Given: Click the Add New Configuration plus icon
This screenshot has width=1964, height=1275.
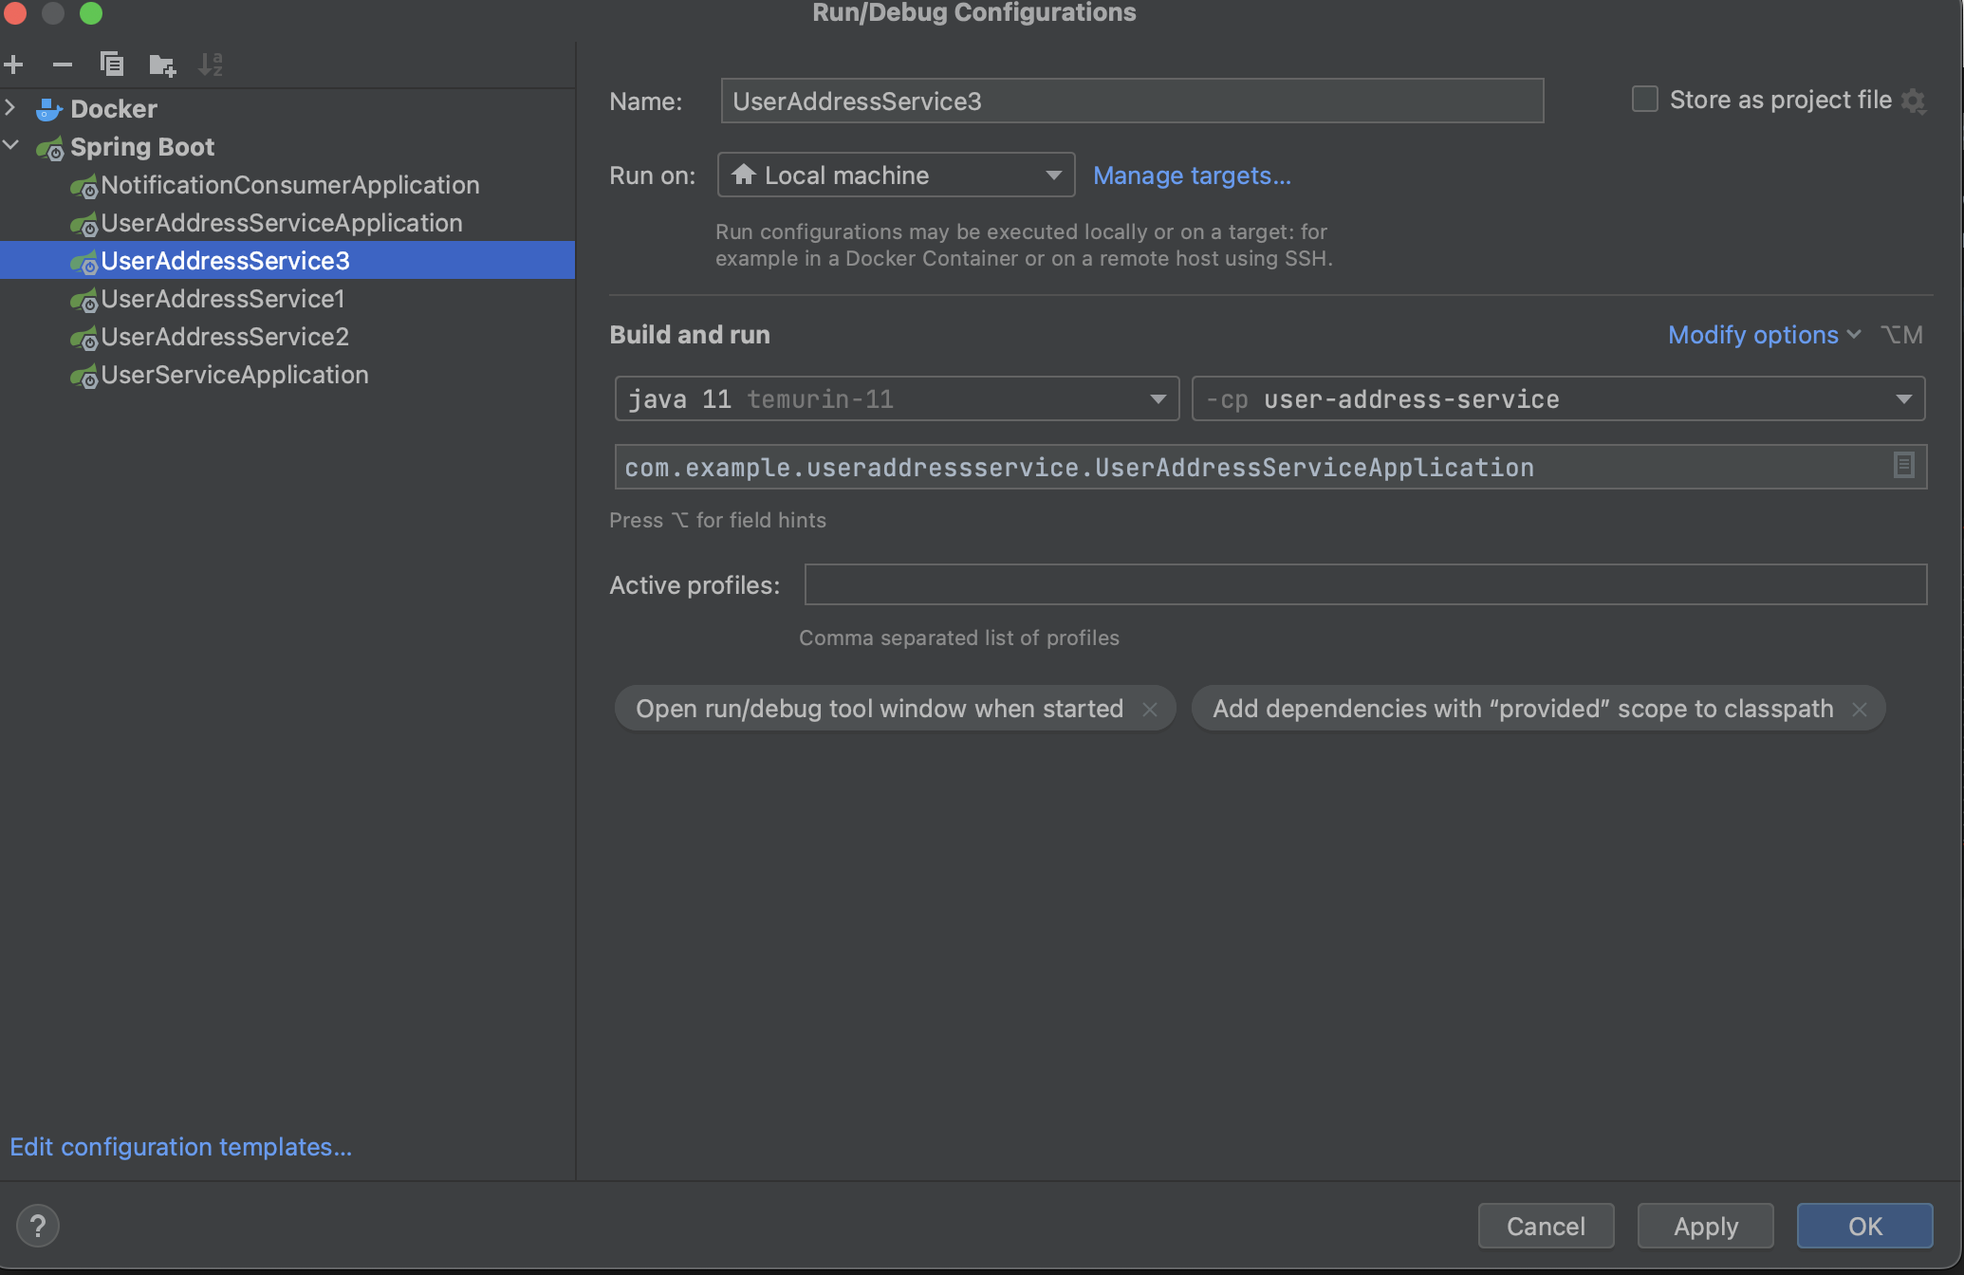Looking at the screenshot, I should tap(14, 65).
